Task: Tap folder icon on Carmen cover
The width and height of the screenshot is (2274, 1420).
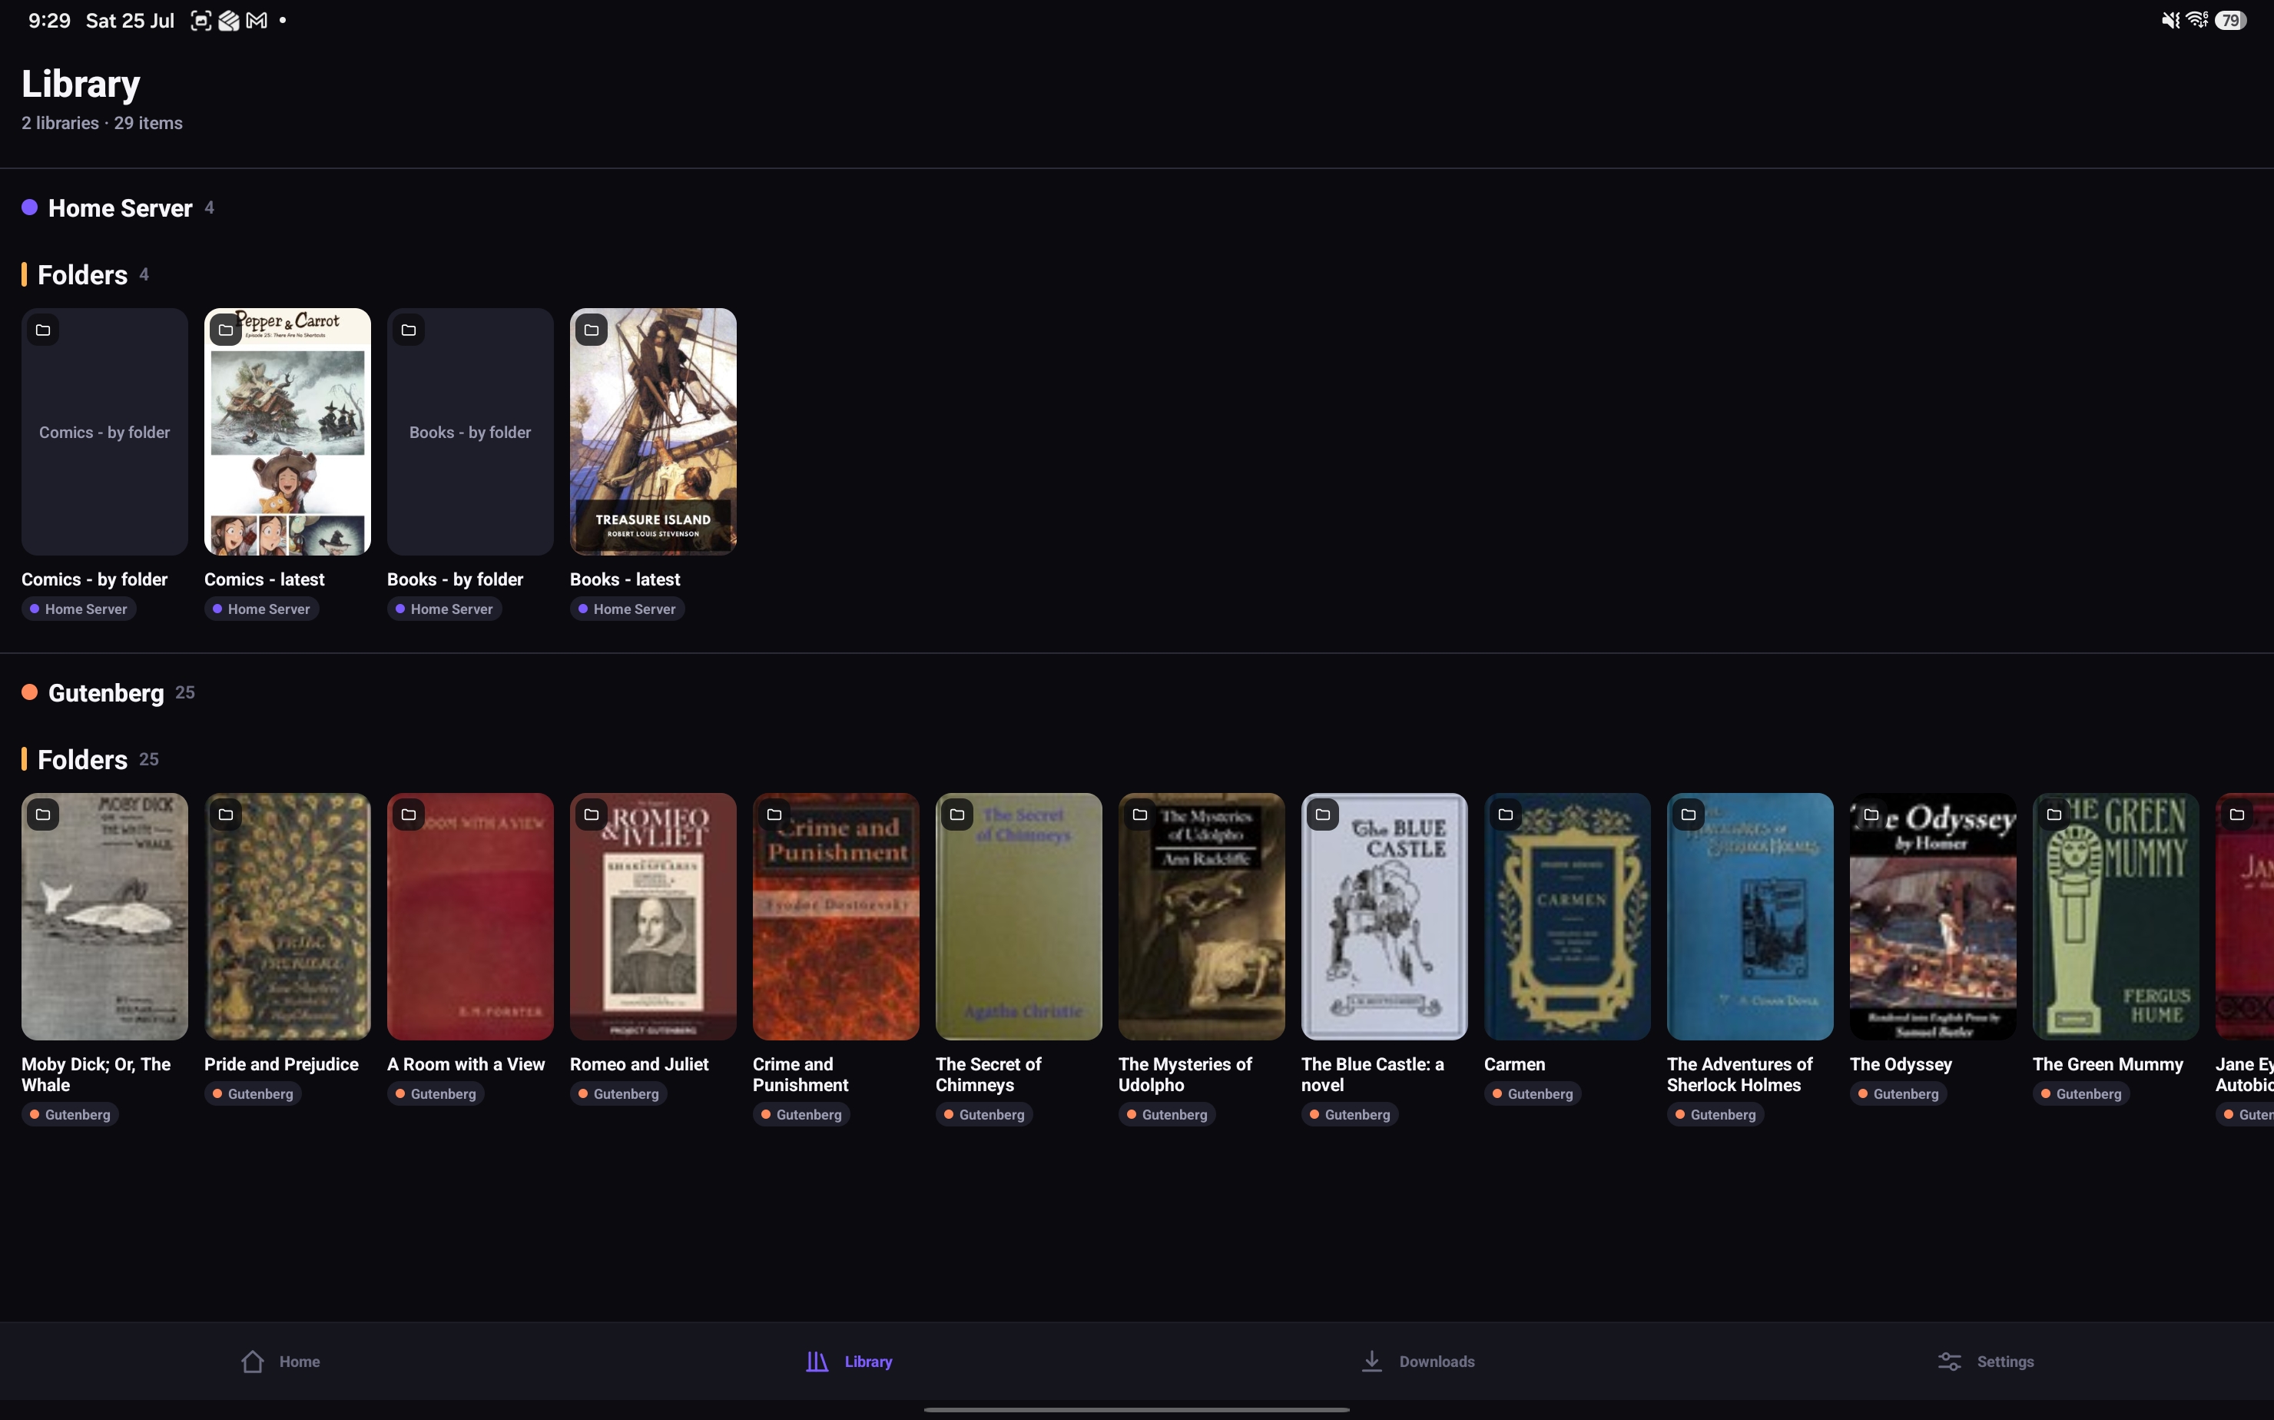Action: (1505, 815)
